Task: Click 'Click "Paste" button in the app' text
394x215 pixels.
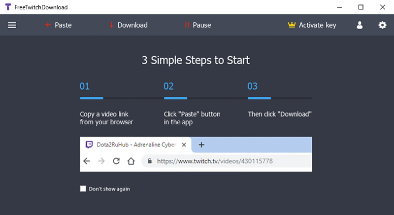Action: [x=192, y=118]
